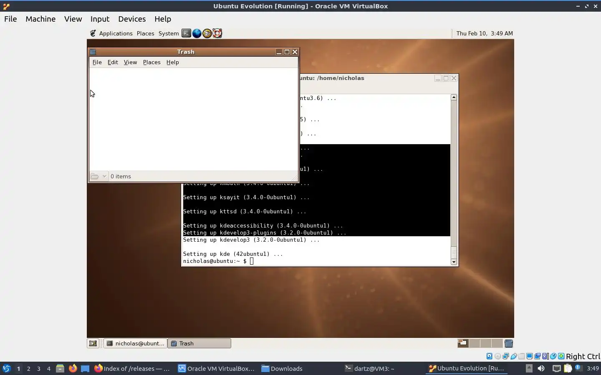Open the VirtualBox Input menu
This screenshot has height=375, width=601.
click(x=100, y=19)
